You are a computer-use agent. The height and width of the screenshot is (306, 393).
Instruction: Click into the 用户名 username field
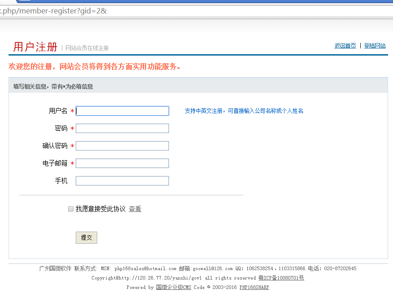(122, 111)
